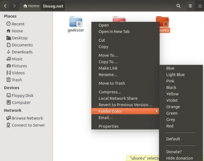Open Recent in Places sidebar
Screen dimensions: 204x161
[15, 24]
